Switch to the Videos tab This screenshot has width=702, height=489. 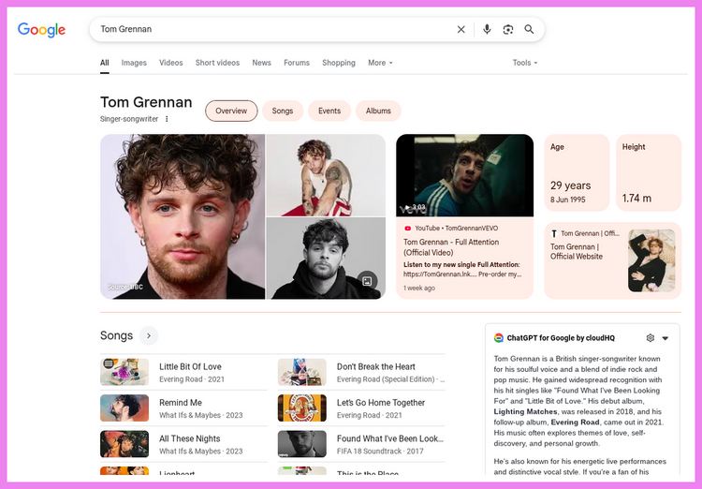(x=171, y=63)
